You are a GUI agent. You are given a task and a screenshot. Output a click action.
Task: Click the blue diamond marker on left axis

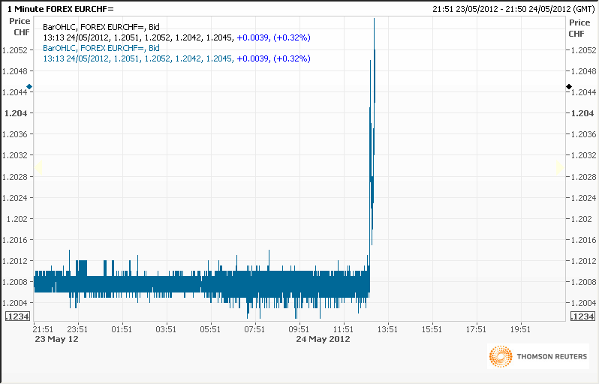tap(29, 87)
